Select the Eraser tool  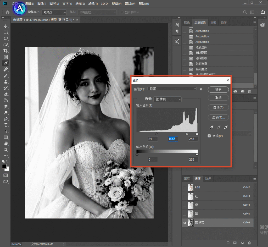pos(6,94)
